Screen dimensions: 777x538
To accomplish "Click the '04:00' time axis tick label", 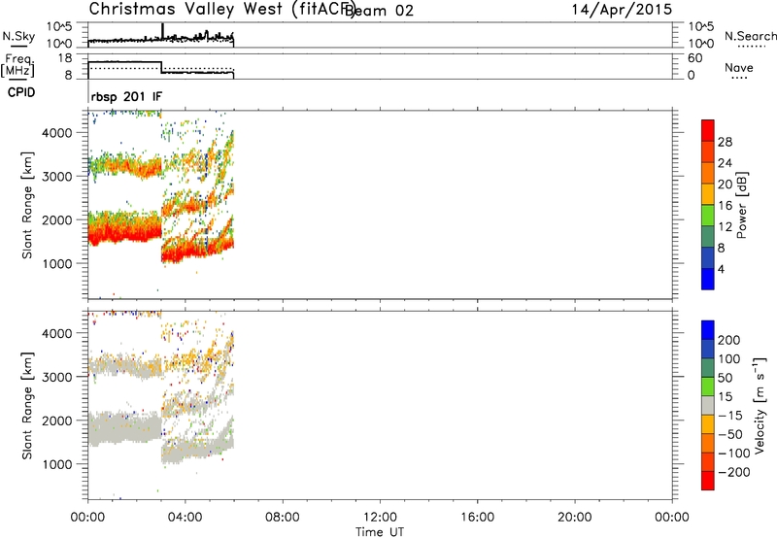I will click(185, 518).
